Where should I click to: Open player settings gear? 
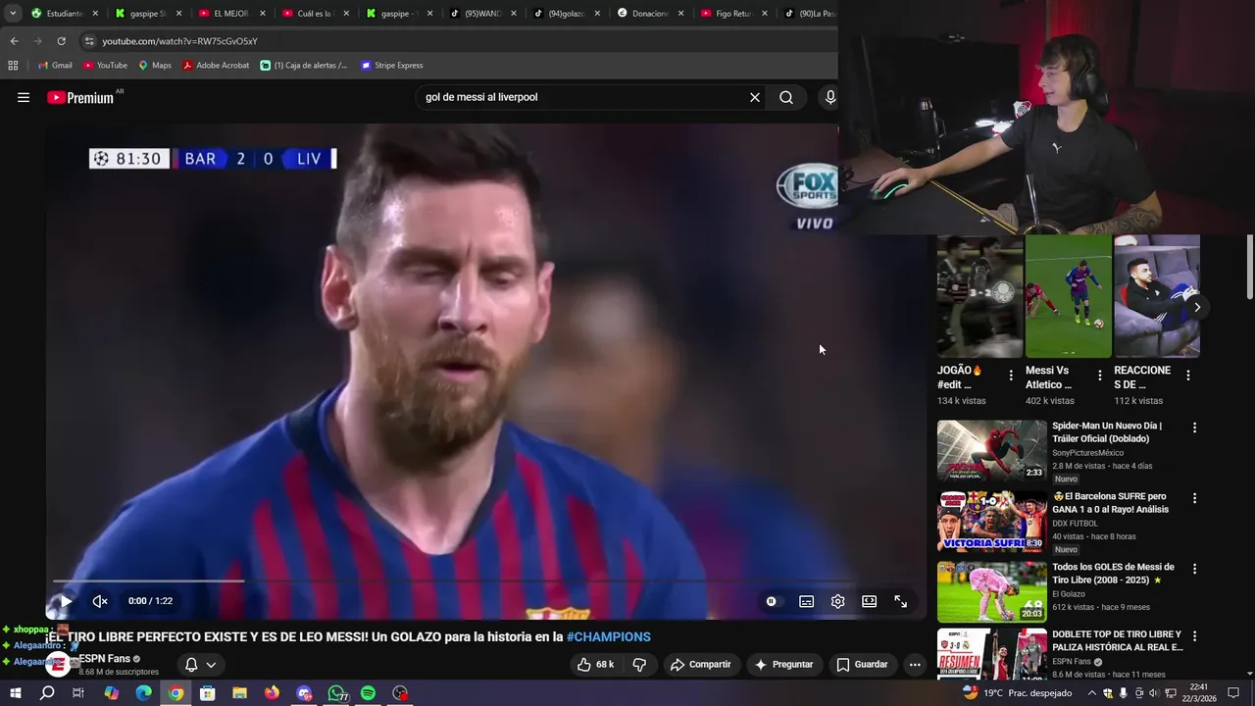point(837,601)
